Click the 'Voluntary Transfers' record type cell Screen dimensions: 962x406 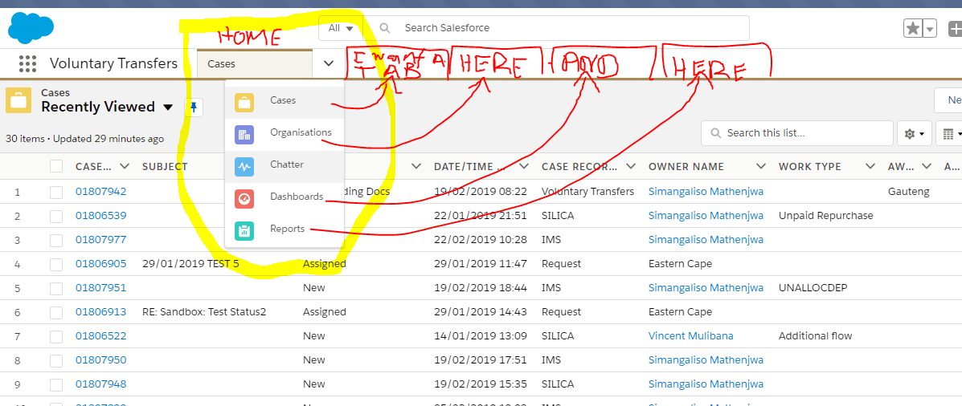click(x=587, y=192)
